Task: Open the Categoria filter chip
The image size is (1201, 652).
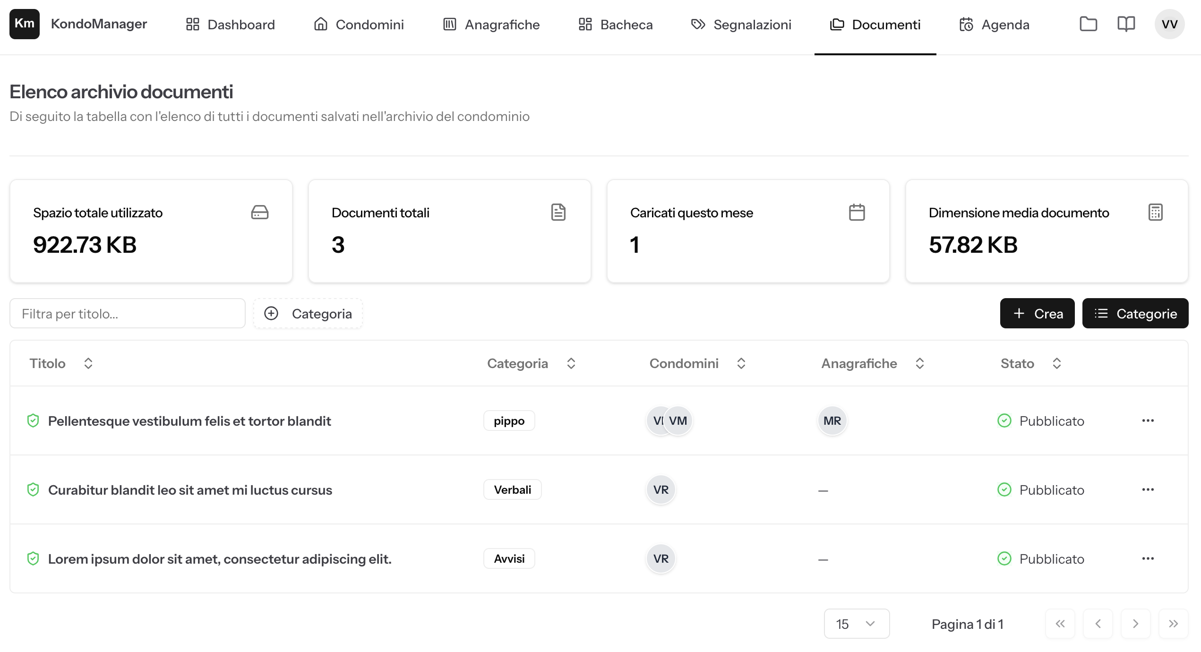Action: (308, 314)
